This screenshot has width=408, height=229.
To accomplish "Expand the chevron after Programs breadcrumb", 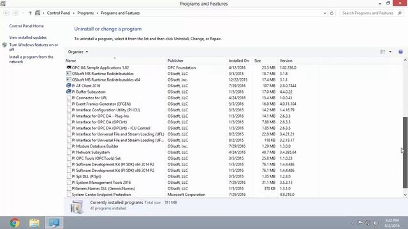I will point(98,13).
